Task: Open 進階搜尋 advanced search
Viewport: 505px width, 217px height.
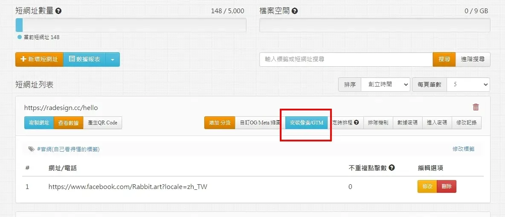Action: coord(473,59)
